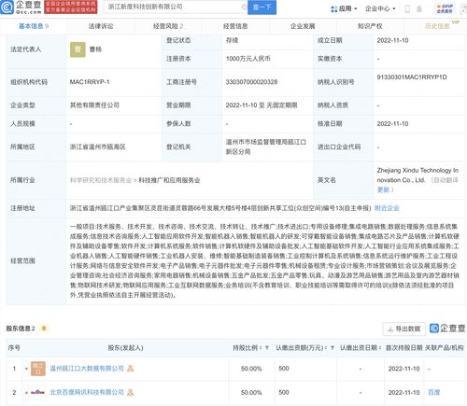Switch to 法律诉讼 tab

(101, 26)
